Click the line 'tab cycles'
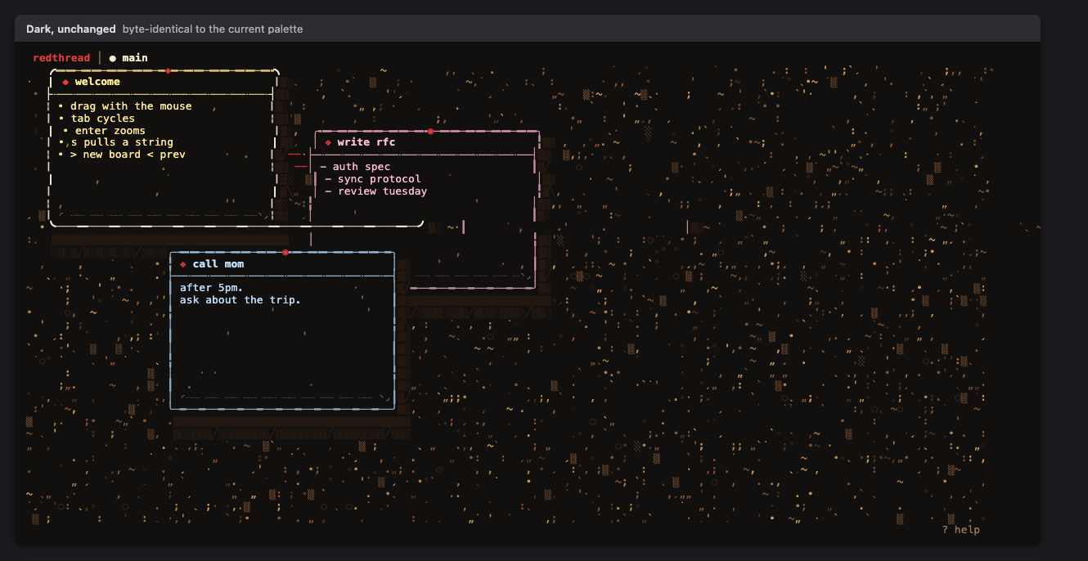The image size is (1088, 561). (102, 119)
